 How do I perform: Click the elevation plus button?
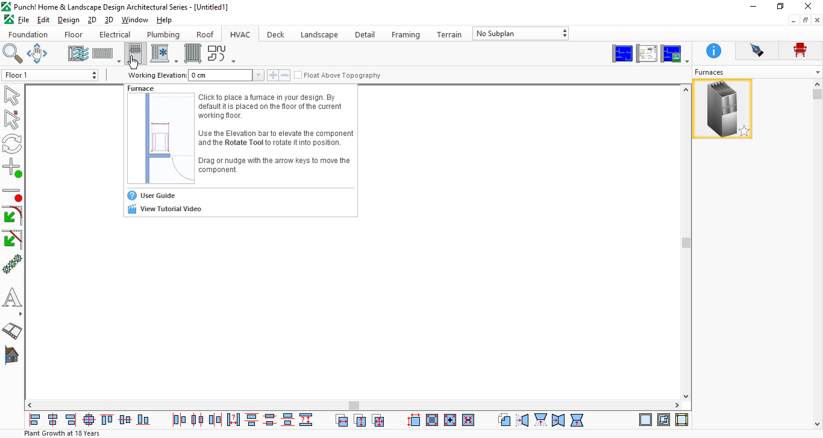(273, 75)
